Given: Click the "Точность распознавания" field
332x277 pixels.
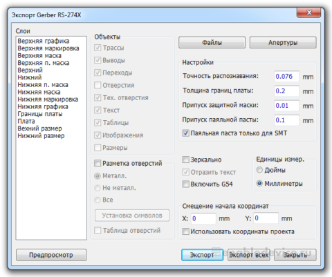Looking at the screenshot, I should coord(287,77).
